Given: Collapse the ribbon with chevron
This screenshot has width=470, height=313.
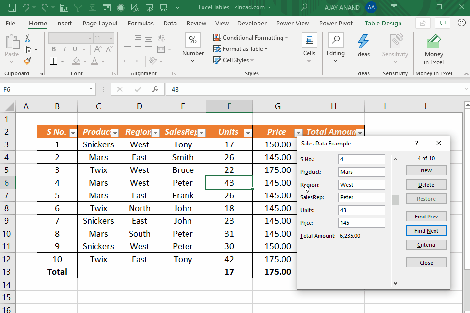Looking at the screenshot, I should pyautogui.click(x=466, y=74).
